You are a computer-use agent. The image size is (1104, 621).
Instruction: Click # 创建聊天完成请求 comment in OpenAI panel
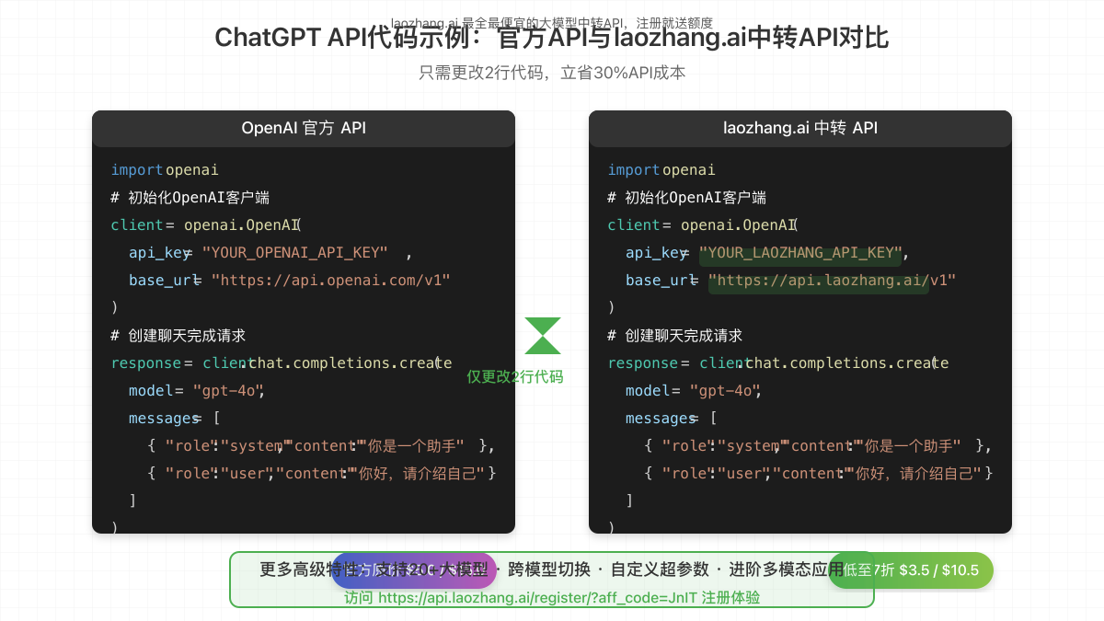(178, 336)
